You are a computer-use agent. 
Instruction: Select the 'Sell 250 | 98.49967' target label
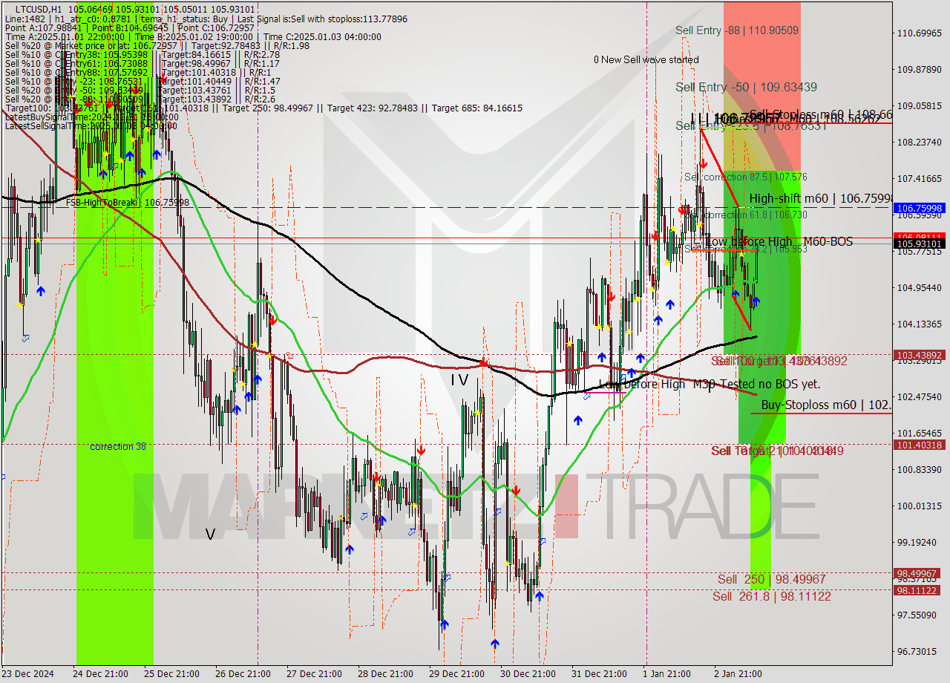tap(771, 578)
